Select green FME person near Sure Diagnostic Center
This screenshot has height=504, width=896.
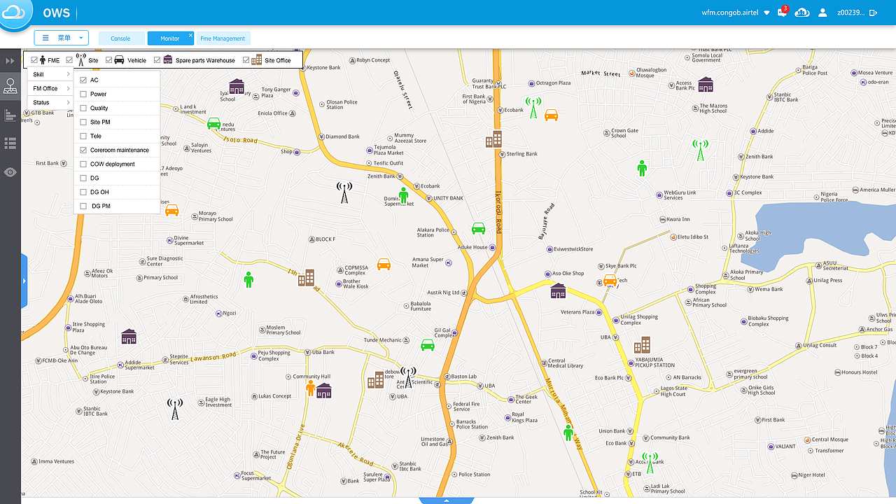[248, 280]
